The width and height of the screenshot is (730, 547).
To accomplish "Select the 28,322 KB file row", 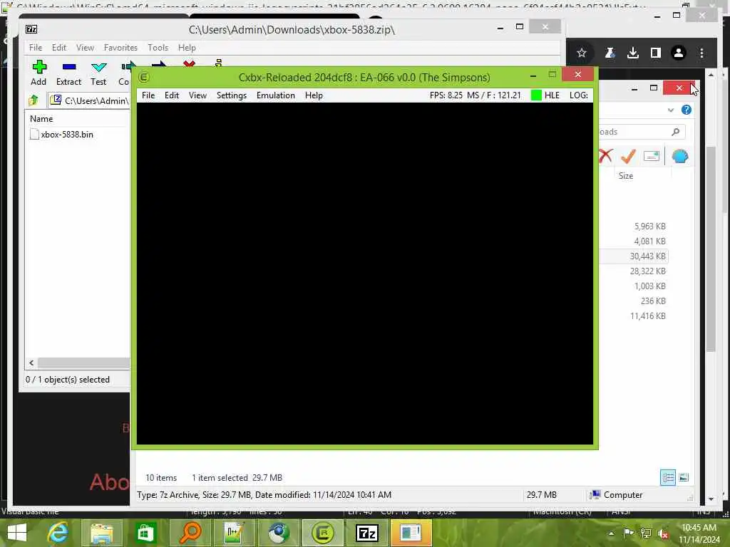I will pyautogui.click(x=634, y=271).
